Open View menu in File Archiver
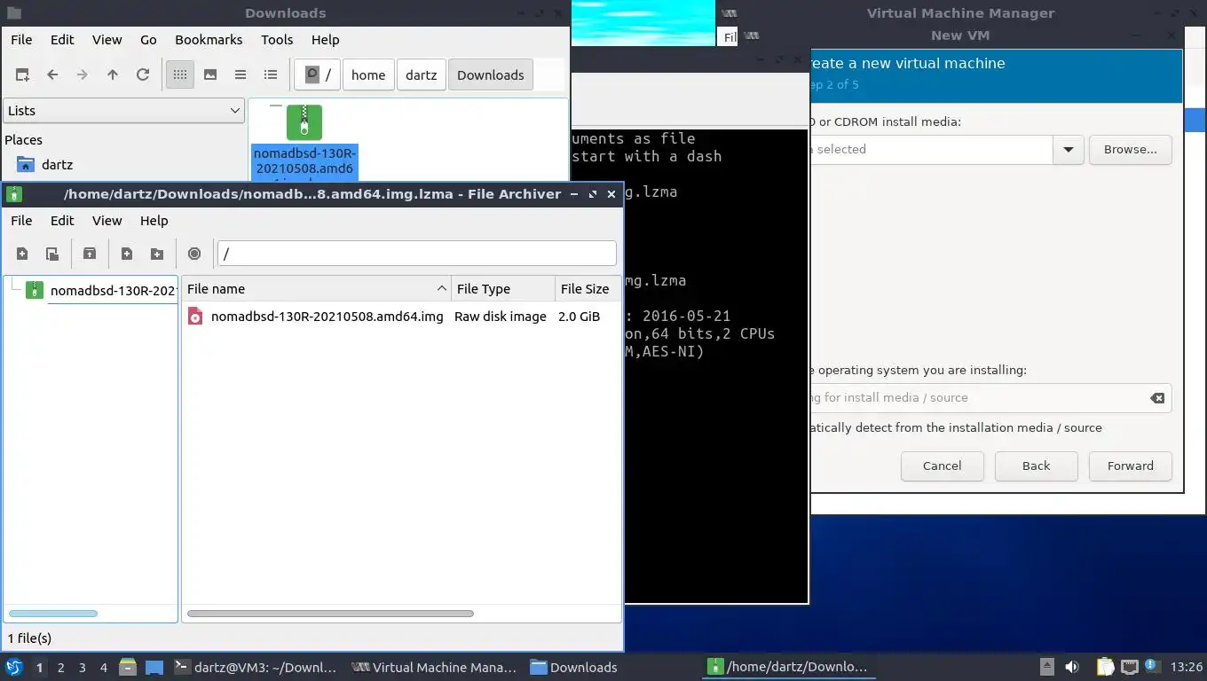This screenshot has height=681, width=1207. tap(106, 221)
